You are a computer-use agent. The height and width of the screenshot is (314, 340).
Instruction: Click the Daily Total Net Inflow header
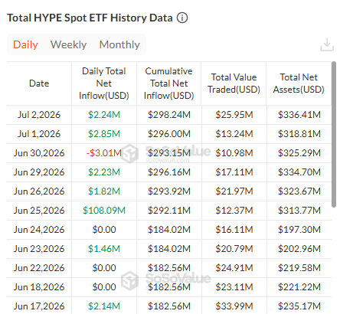pos(104,83)
